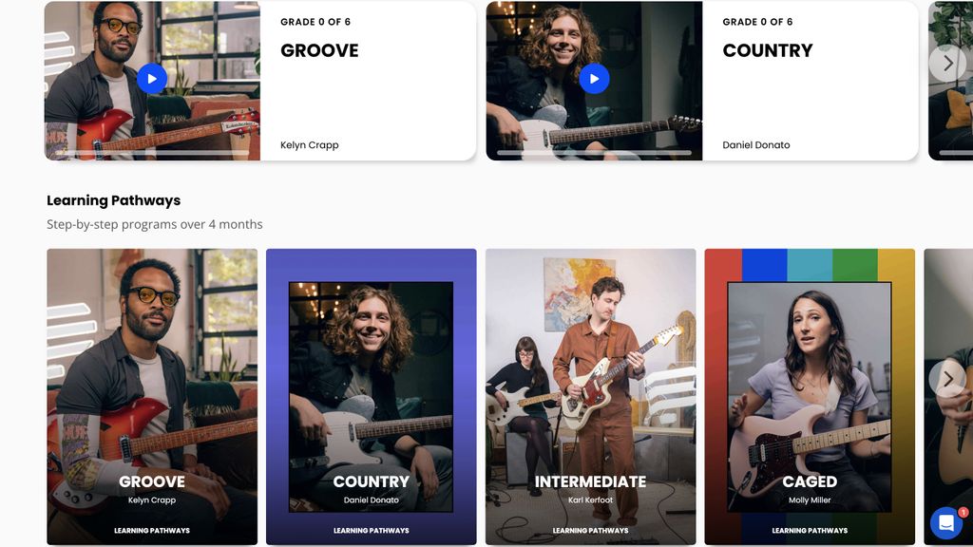Click the COUNTRY title in top card
973x547 pixels.
click(x=768, y=50)
